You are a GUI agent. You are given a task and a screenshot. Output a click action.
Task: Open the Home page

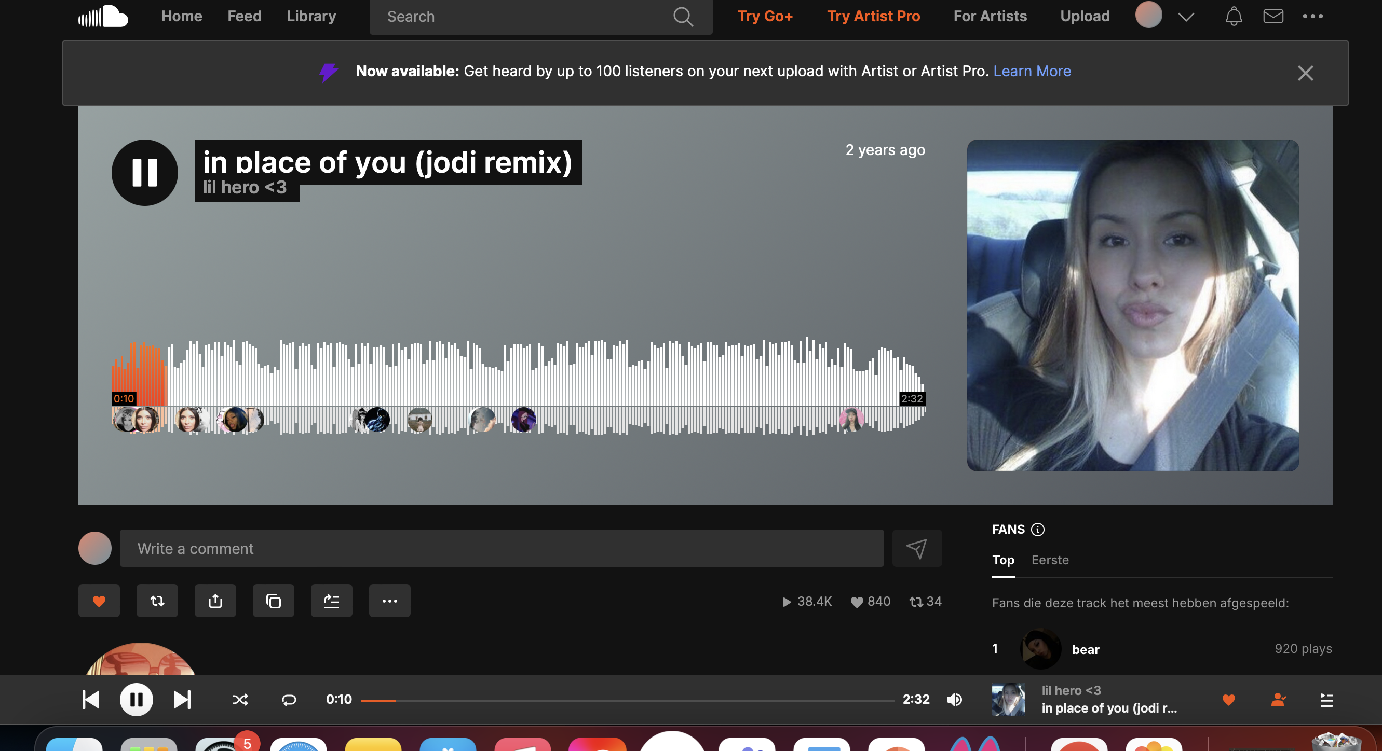181,16
